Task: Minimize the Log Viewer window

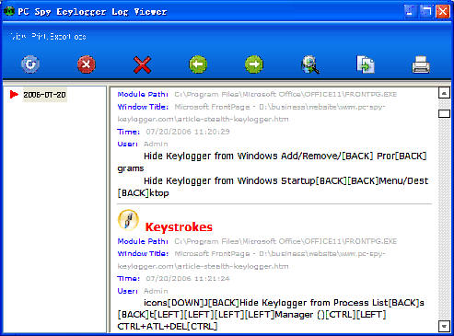Action: point(410,11)
